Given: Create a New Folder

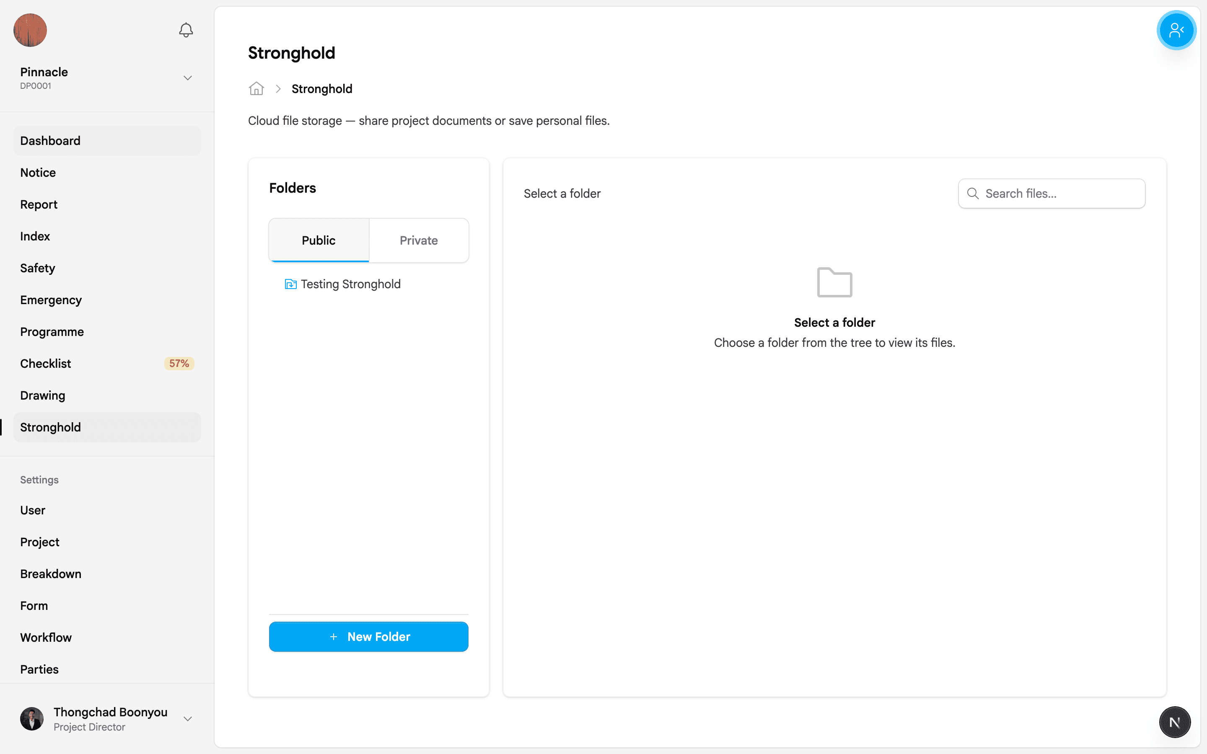Looking at the screenshot, I should (x=368, y=636).
